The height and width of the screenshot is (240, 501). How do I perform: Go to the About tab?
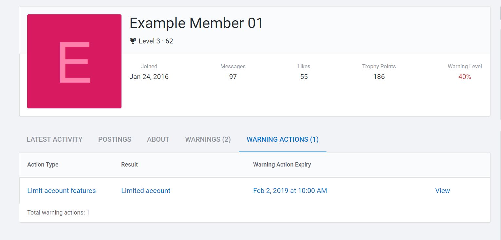(x=158, y=139)
